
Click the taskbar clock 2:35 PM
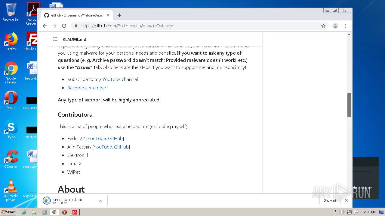point(369,212)
